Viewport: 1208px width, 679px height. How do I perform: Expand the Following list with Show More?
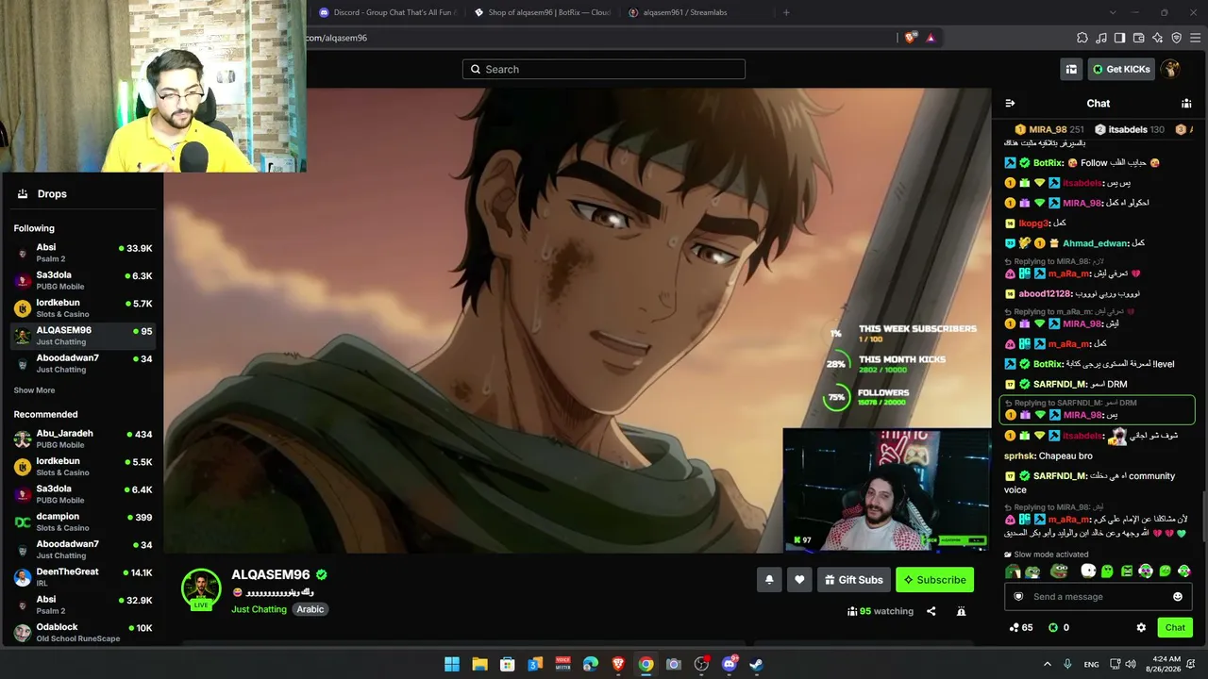pyautogui.click(x=34, y=390)
